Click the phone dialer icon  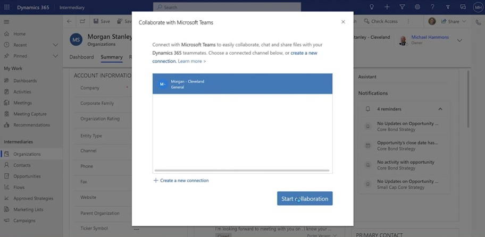click(x=478, y=22)
